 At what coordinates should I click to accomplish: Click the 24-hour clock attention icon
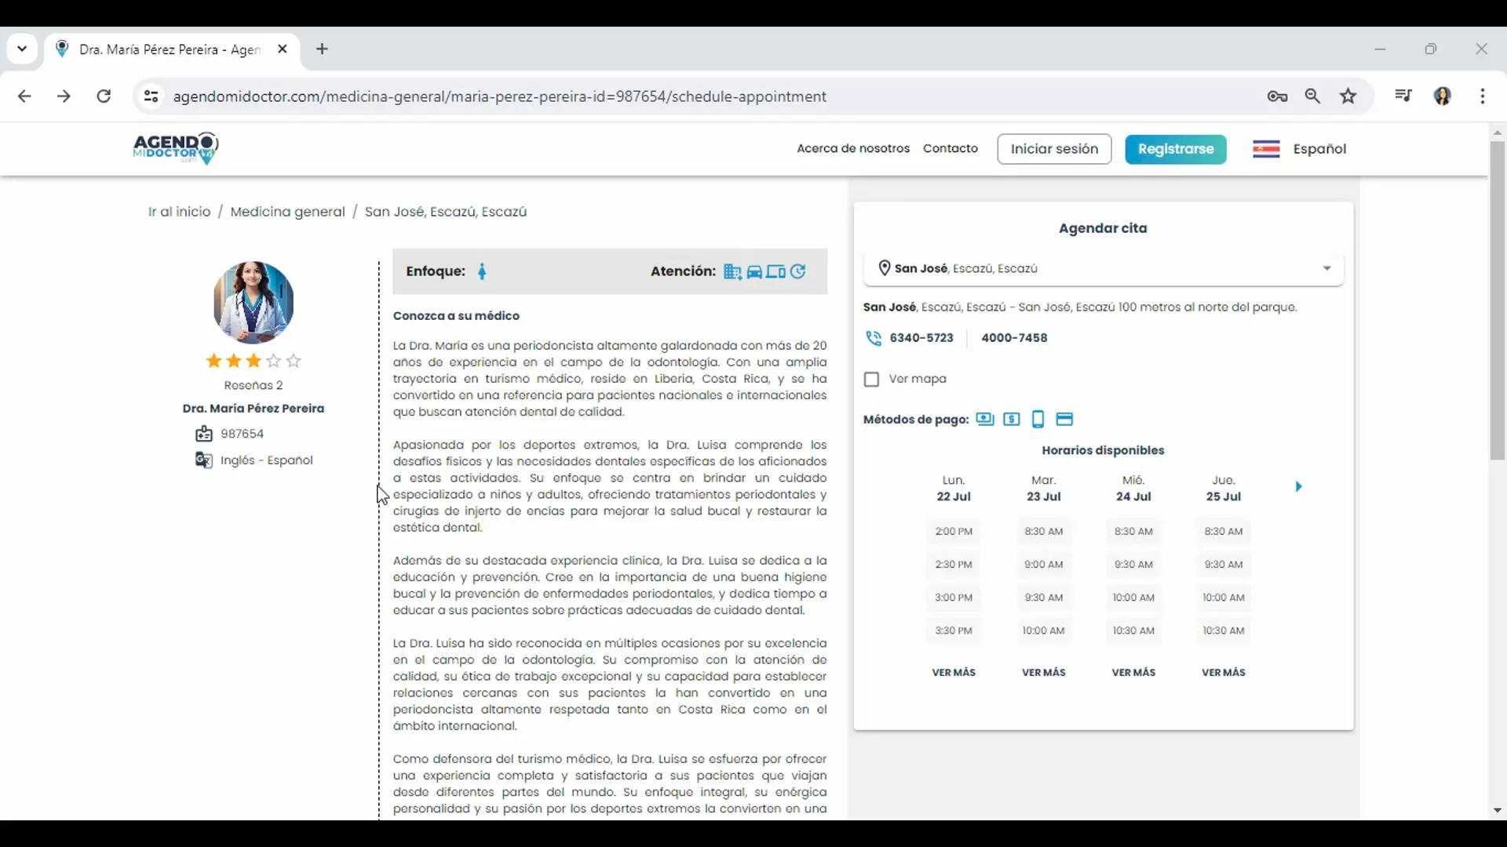pyautogui.click(x=798, y=271)
